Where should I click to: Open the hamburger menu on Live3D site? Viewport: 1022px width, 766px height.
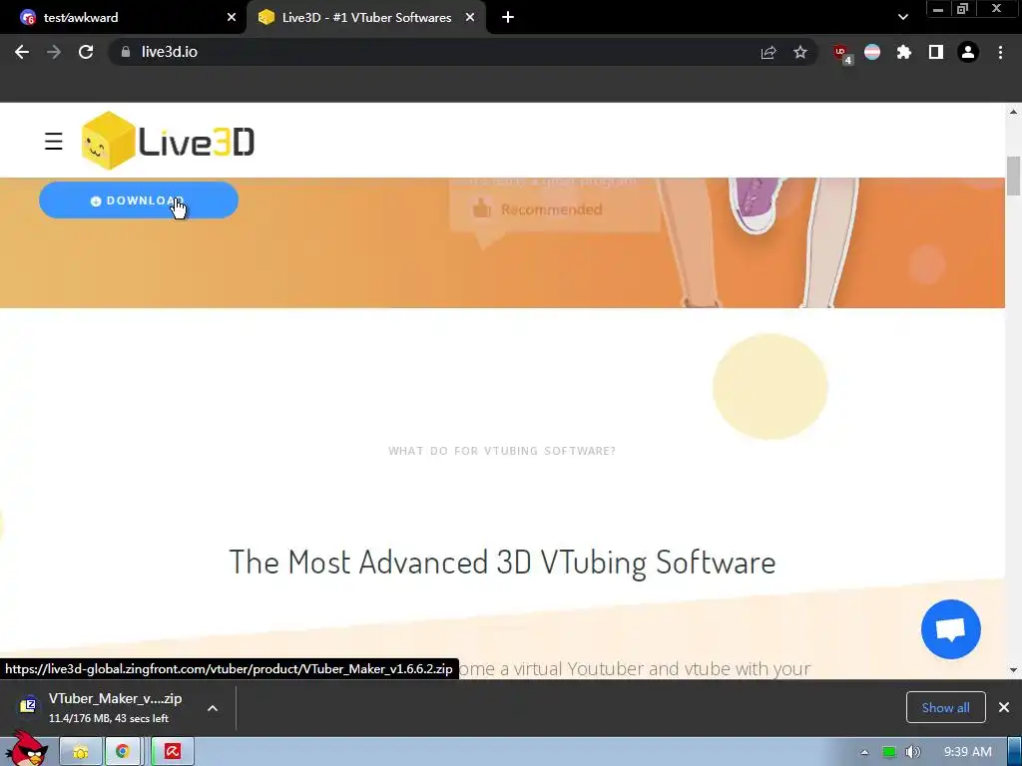point(54,141)
